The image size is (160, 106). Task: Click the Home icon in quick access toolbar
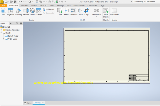pos(30,2)
